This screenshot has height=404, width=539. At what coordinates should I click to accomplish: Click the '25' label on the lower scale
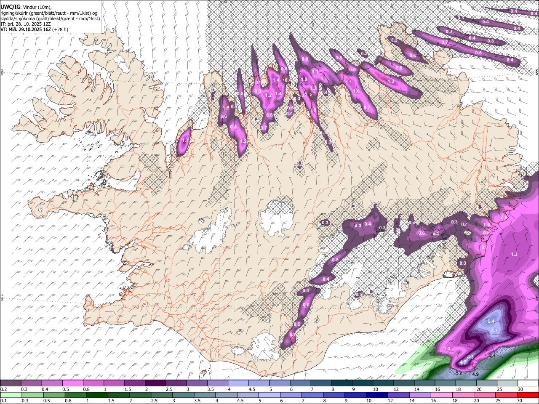click(499, 401)
